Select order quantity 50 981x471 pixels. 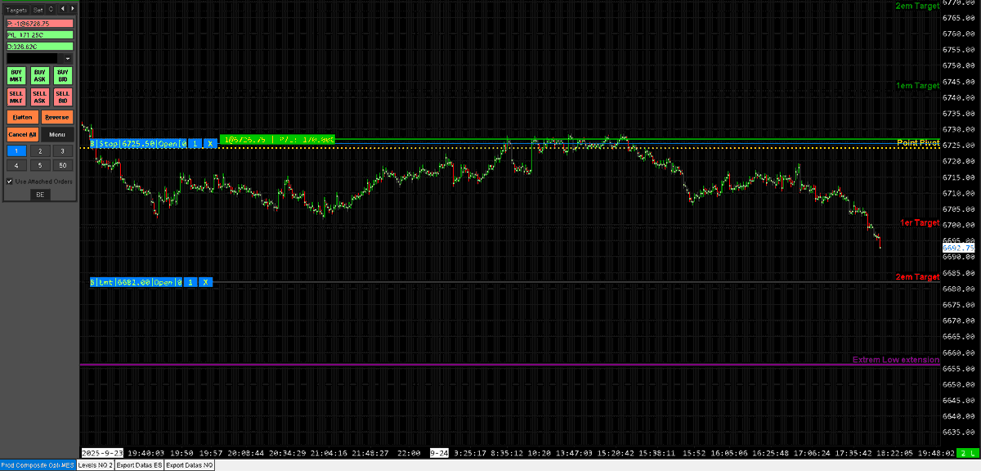tap(63, 165)
